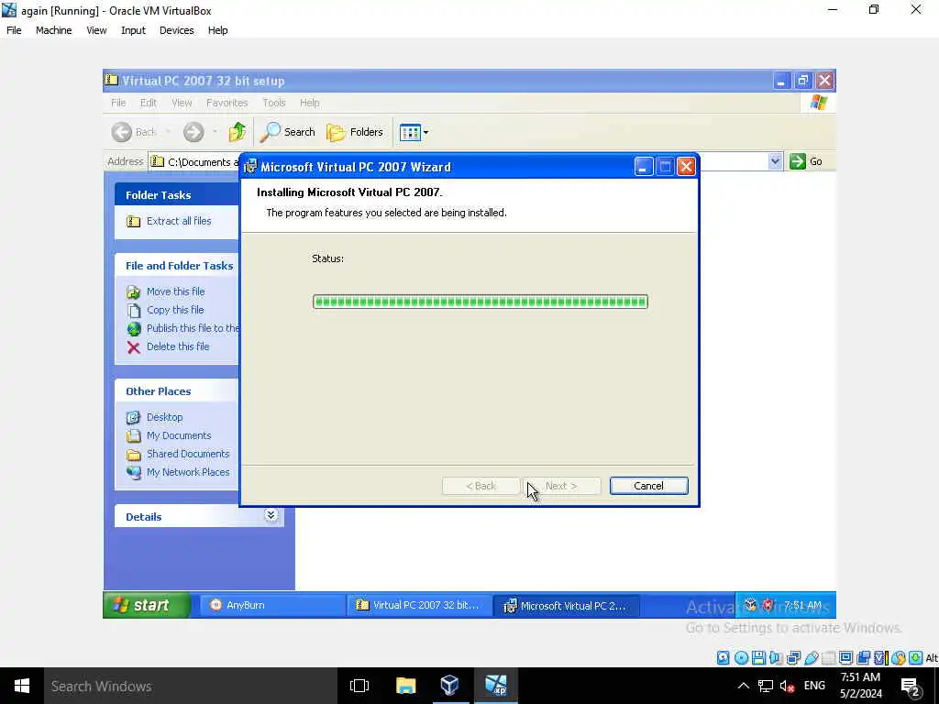Expand the Address bar dropdown arrow
Image resolution: width=939 pixels, height=704 pixels.
(775, 161)
